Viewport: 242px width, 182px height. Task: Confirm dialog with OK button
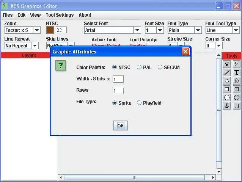point(121,126)
